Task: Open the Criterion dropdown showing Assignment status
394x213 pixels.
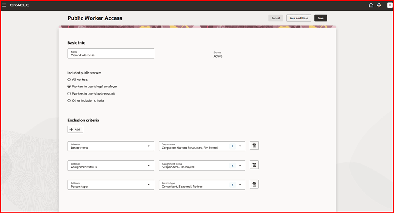Action: 111,166
